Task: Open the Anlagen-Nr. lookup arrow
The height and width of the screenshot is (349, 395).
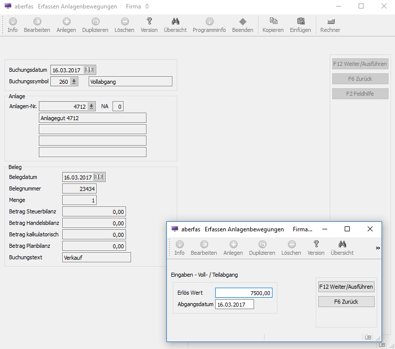Action: click(x=91, y=106)
